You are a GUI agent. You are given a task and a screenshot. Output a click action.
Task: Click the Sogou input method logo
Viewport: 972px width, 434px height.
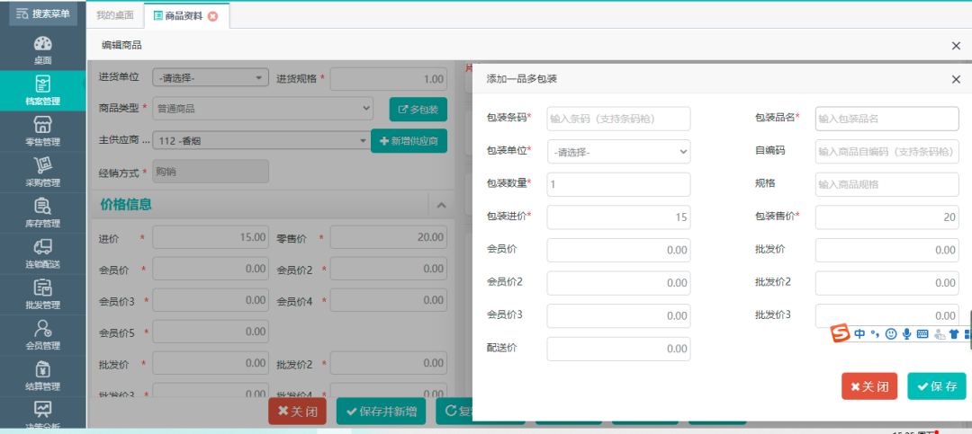coord(840,333)
